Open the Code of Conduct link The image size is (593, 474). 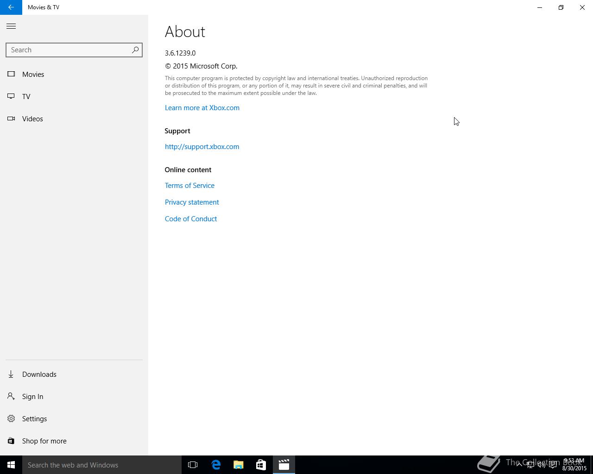(x=191, y=218)
